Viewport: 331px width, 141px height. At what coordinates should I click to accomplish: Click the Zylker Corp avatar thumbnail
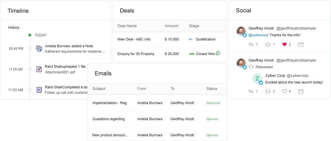[257, 78]
